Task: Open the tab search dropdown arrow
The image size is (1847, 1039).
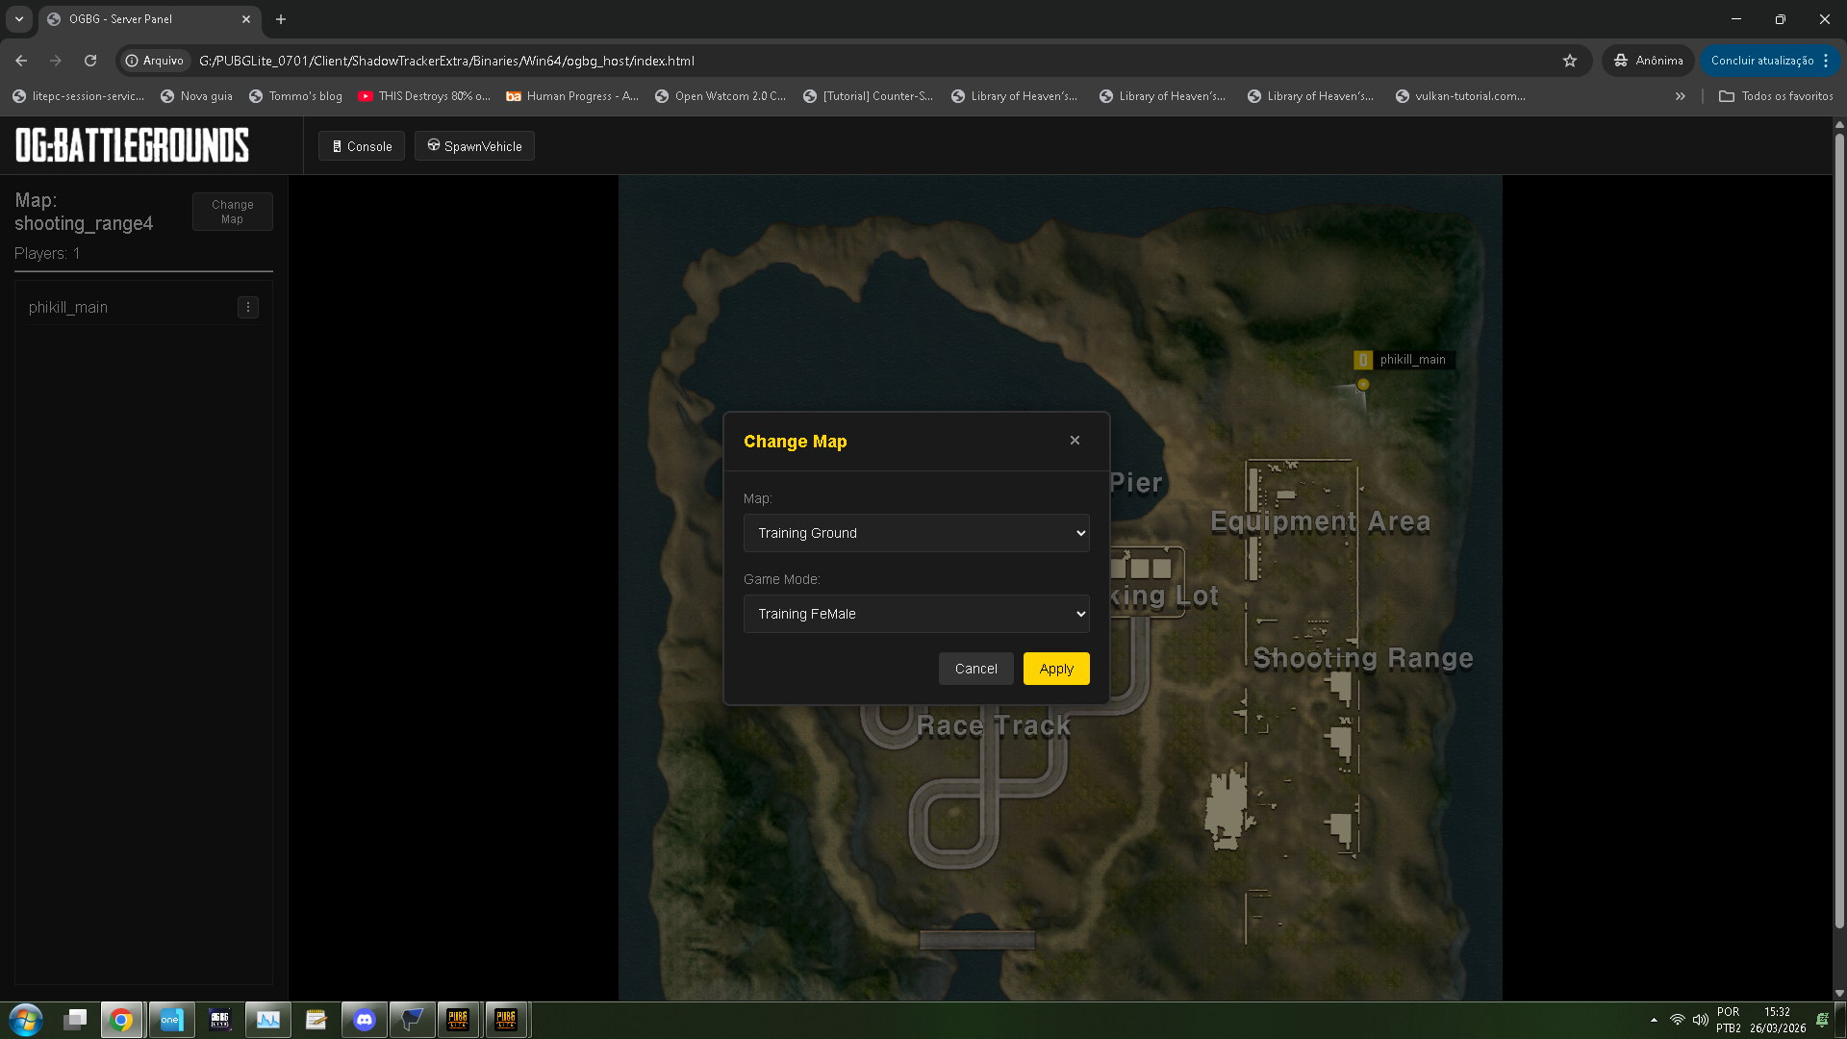Action: (x=19, y=19)
